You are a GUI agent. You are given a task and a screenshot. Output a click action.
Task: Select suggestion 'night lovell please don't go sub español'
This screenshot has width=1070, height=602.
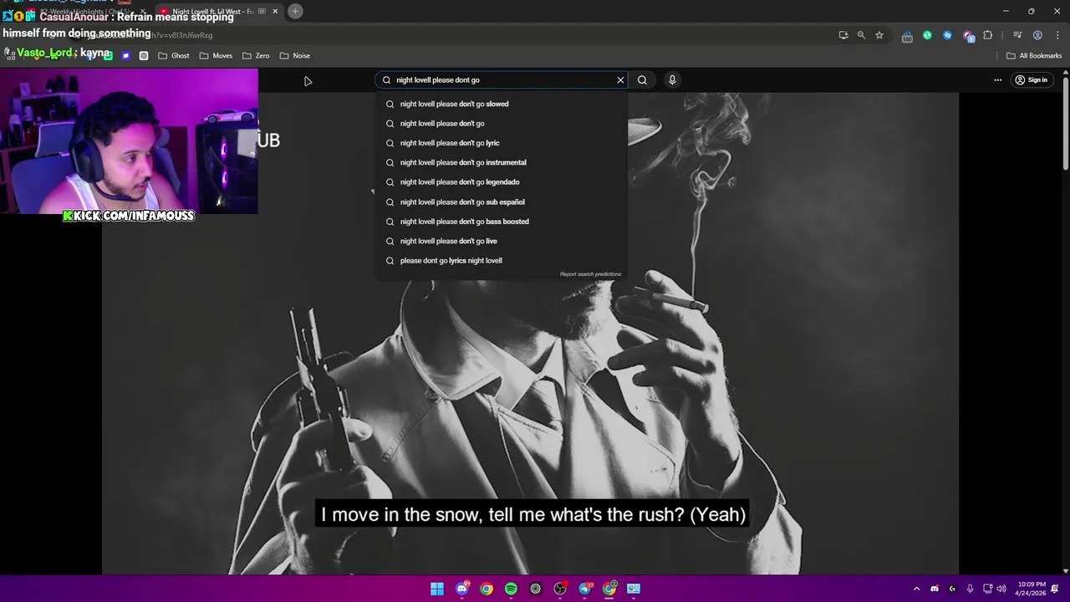coord(502,202)
